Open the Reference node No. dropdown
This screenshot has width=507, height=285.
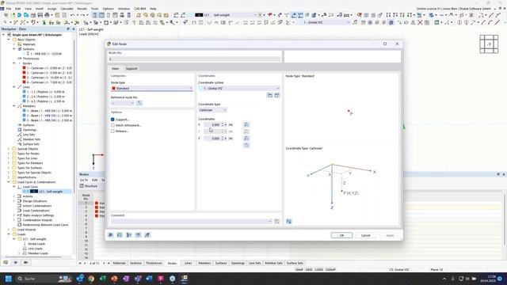123,103
